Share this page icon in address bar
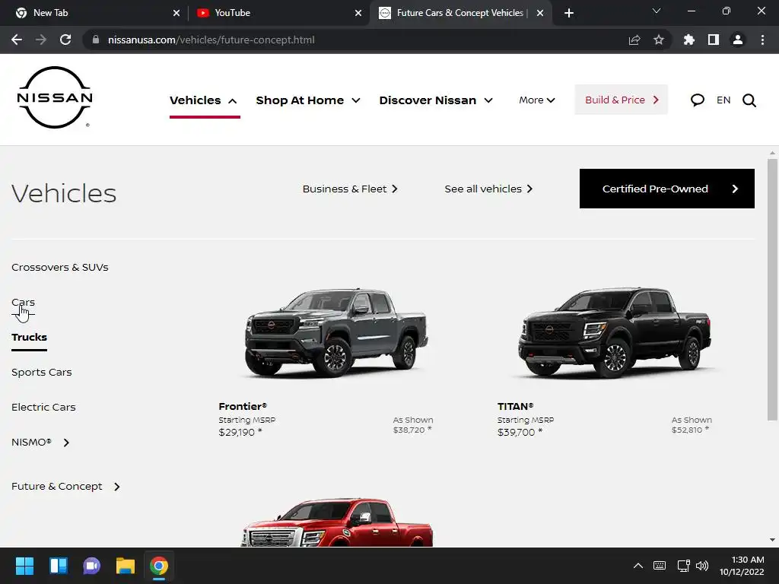 coord(634,40)
